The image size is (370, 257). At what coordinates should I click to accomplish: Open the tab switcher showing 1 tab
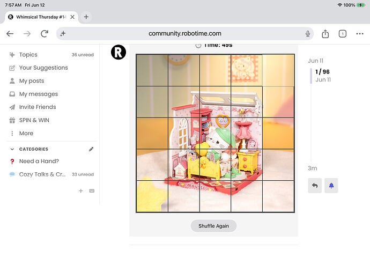point(343,34)
